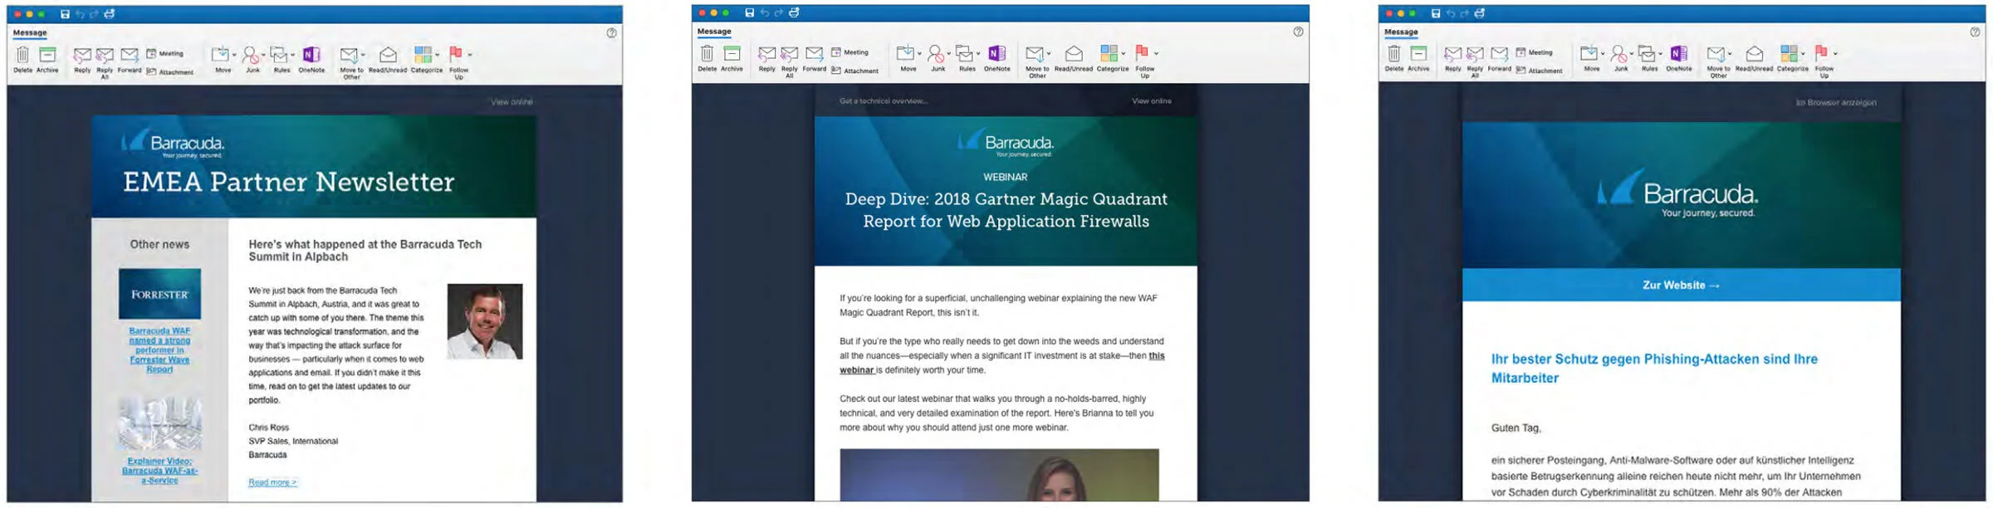Expand Junk dropdown in middle window
1993x508 pixels.
point(948,55)
